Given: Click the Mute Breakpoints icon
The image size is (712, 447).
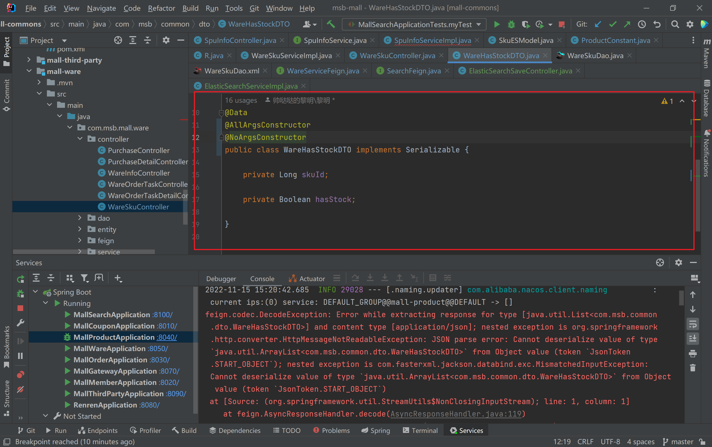Looking at the screenshot, I should tap(20, 390).
